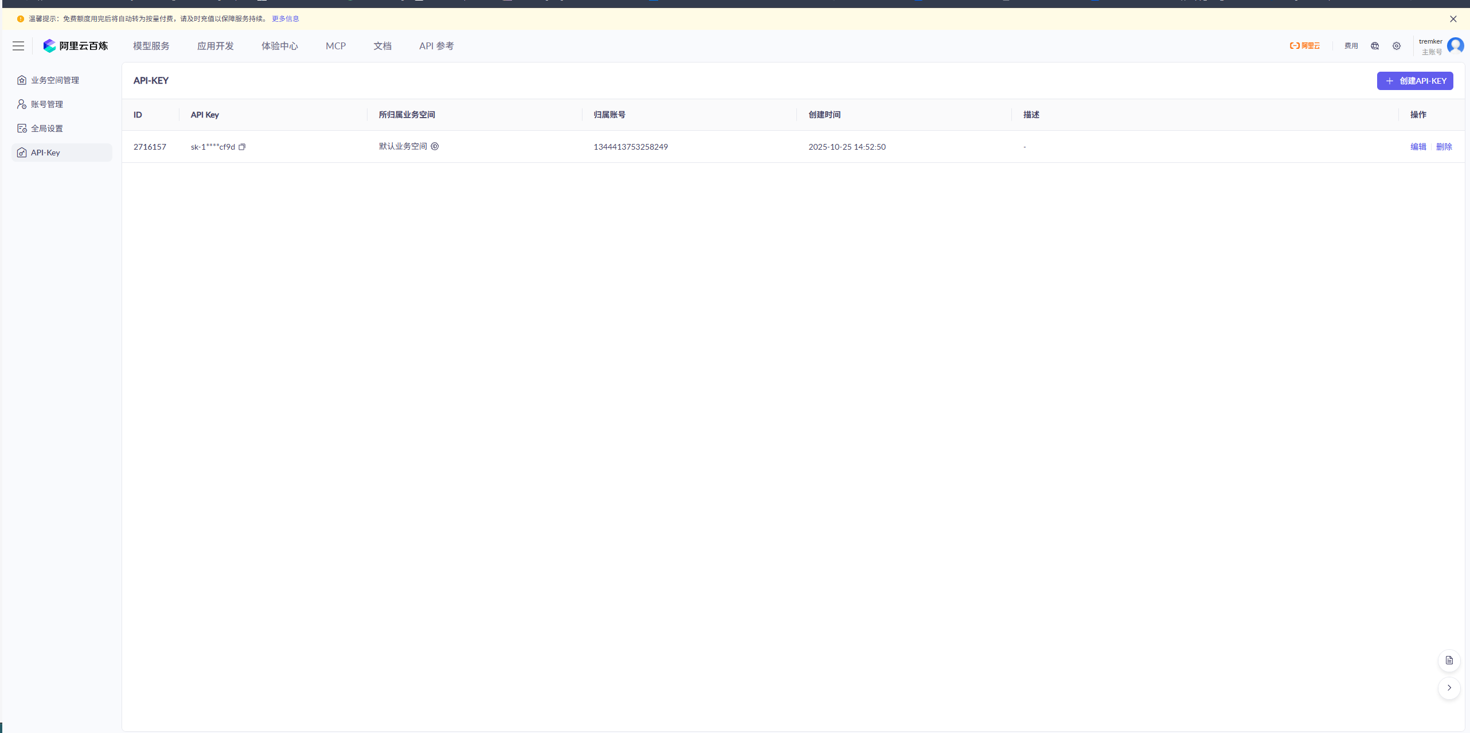Select 业务空间管理 in the sidebar
The image size is (1470, 733).
55,80
